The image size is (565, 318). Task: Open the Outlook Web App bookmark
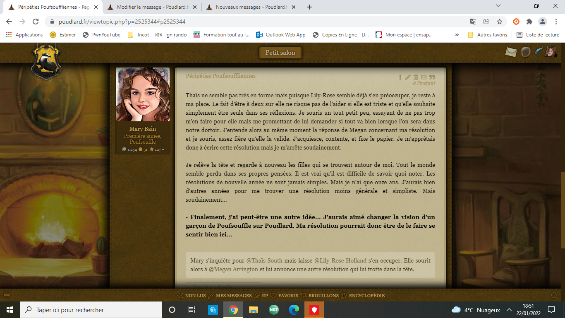(280, 35)
